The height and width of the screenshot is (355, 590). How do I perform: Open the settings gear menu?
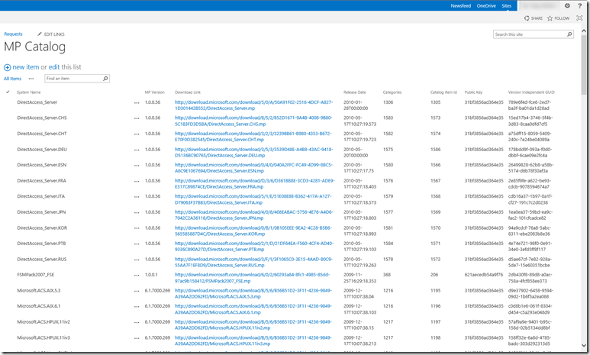pos(567,5)
